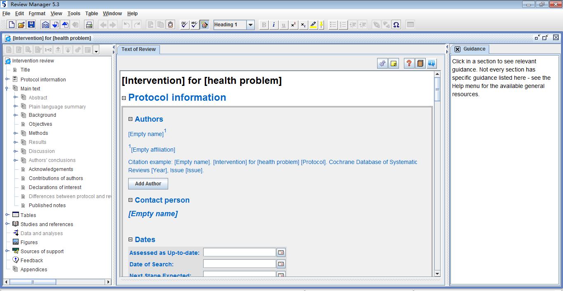Open calendar picker for Date of Search
The width and height of the screenshot is (563, 291).
coord(281,264)
